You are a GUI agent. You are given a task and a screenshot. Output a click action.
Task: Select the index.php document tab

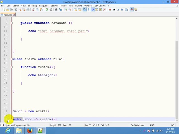pyautogui.click(x=8, y=15)
